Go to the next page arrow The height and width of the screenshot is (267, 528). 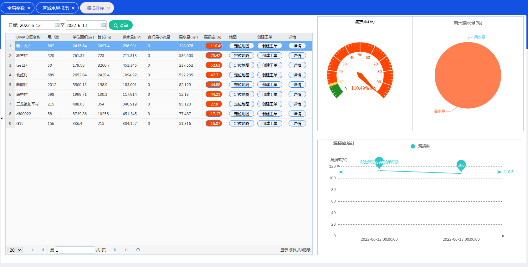115,250
